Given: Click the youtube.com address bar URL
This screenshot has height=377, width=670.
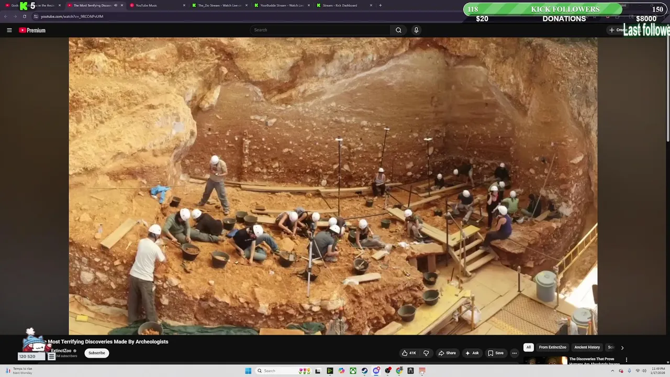Looking at the screenshot, I should coord(72,16).
